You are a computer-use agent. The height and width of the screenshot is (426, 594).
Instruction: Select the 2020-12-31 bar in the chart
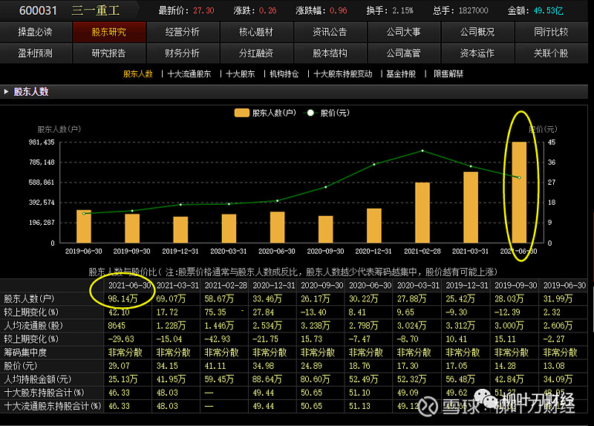click(374, 226)
